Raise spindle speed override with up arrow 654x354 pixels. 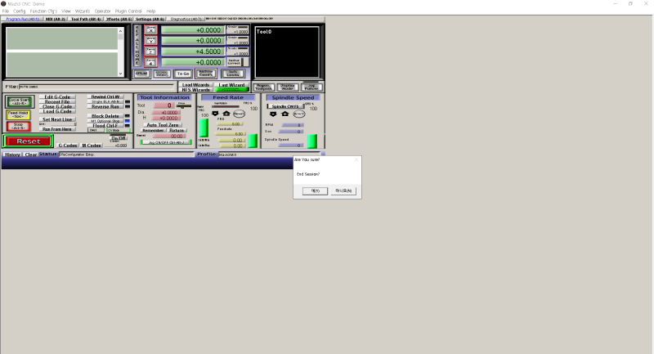[x=284, y=114]
